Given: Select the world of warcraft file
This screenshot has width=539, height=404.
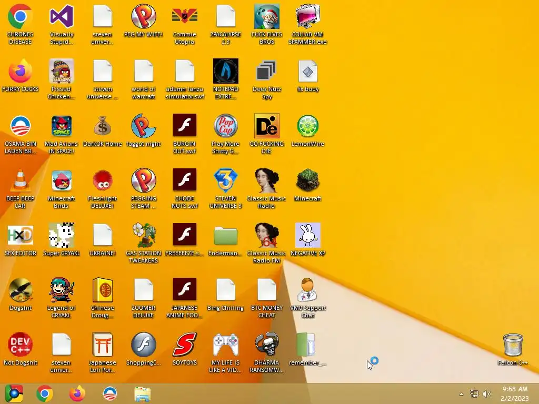Looking at the screenshot, I should click(x=143, y=71).
